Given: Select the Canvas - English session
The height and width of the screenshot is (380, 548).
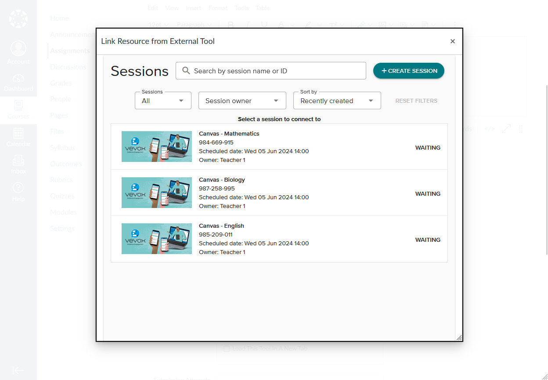Looking at the screenshot, I should 279,239.
